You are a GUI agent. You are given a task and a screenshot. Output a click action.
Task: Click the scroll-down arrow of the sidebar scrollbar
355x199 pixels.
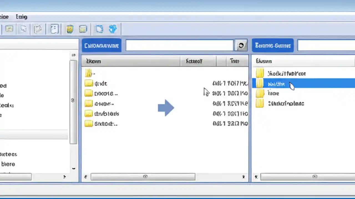73,168
